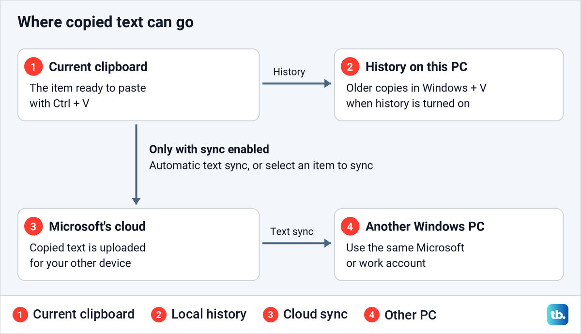Click the line "with Ctrl + V"
This screenshot has height=334, width=581.
point(60,104)
